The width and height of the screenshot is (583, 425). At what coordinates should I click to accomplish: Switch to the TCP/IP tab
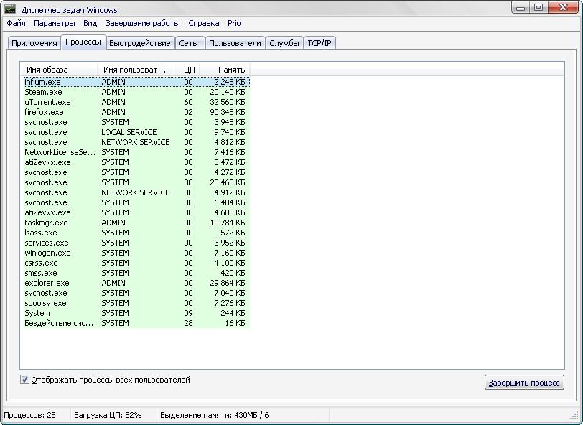[320, 43]
